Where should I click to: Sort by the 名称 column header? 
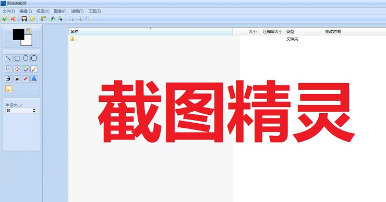coord(150,31)
